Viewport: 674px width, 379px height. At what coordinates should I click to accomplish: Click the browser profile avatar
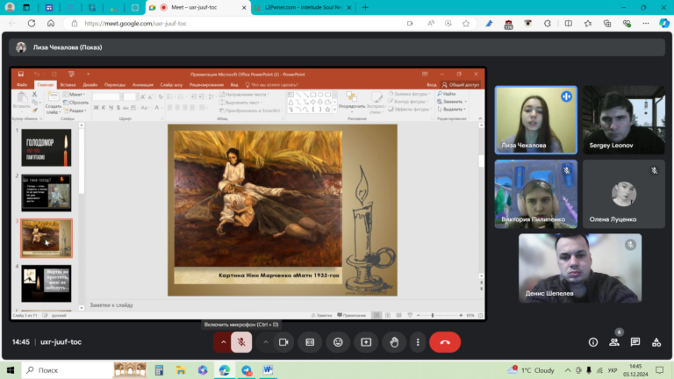point(10,7)
